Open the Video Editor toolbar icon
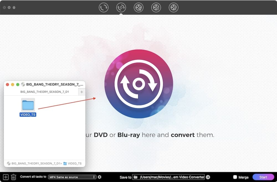 [156, 7]
